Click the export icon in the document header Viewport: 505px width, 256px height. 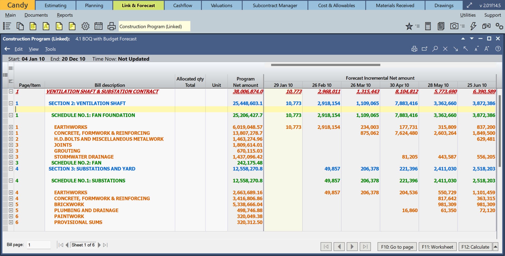425,49
